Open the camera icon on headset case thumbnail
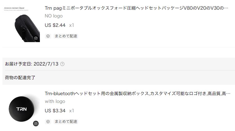Screen dimensions: 235x131 (36, 38)
